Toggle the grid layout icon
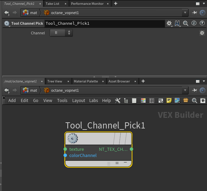This screenshot has width=207, height=191. 151,101
